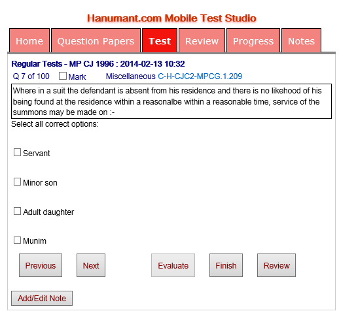339x311 pixels.
Task: Click the Review button below the options
Action: 277,265
